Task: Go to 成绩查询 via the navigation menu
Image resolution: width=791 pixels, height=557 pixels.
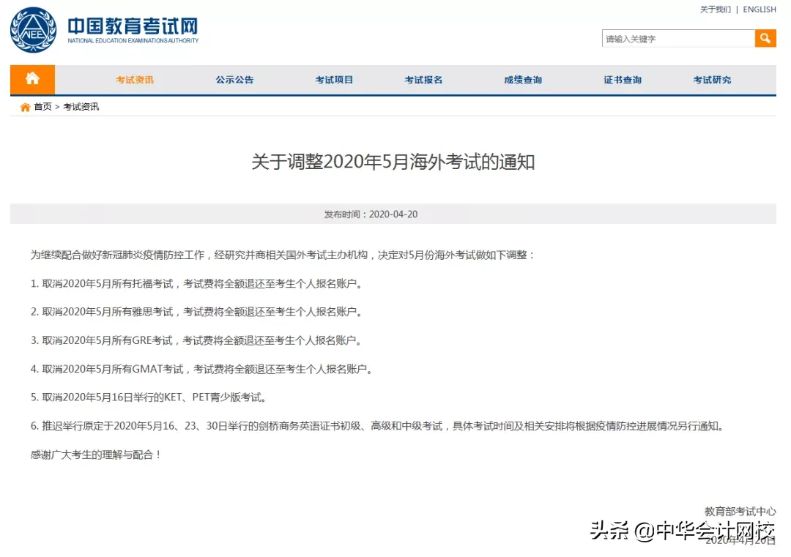Action: tap(521, 80)
